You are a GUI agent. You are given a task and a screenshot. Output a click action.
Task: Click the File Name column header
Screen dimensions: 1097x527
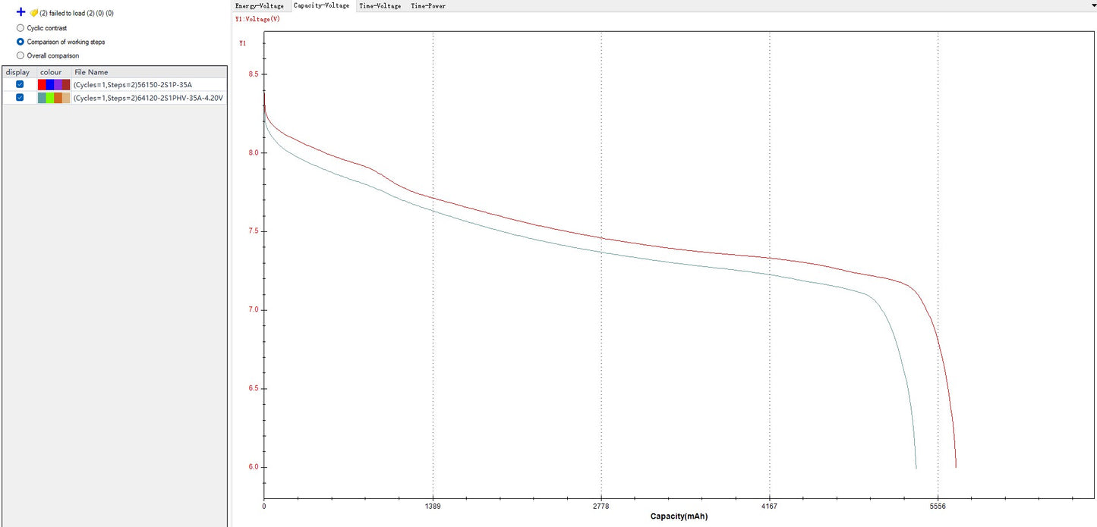pyautogui.click(x=91, y=72)
